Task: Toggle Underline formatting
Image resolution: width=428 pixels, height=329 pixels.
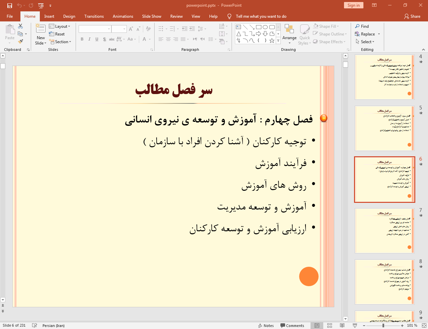Action: (x=97, y=39)
